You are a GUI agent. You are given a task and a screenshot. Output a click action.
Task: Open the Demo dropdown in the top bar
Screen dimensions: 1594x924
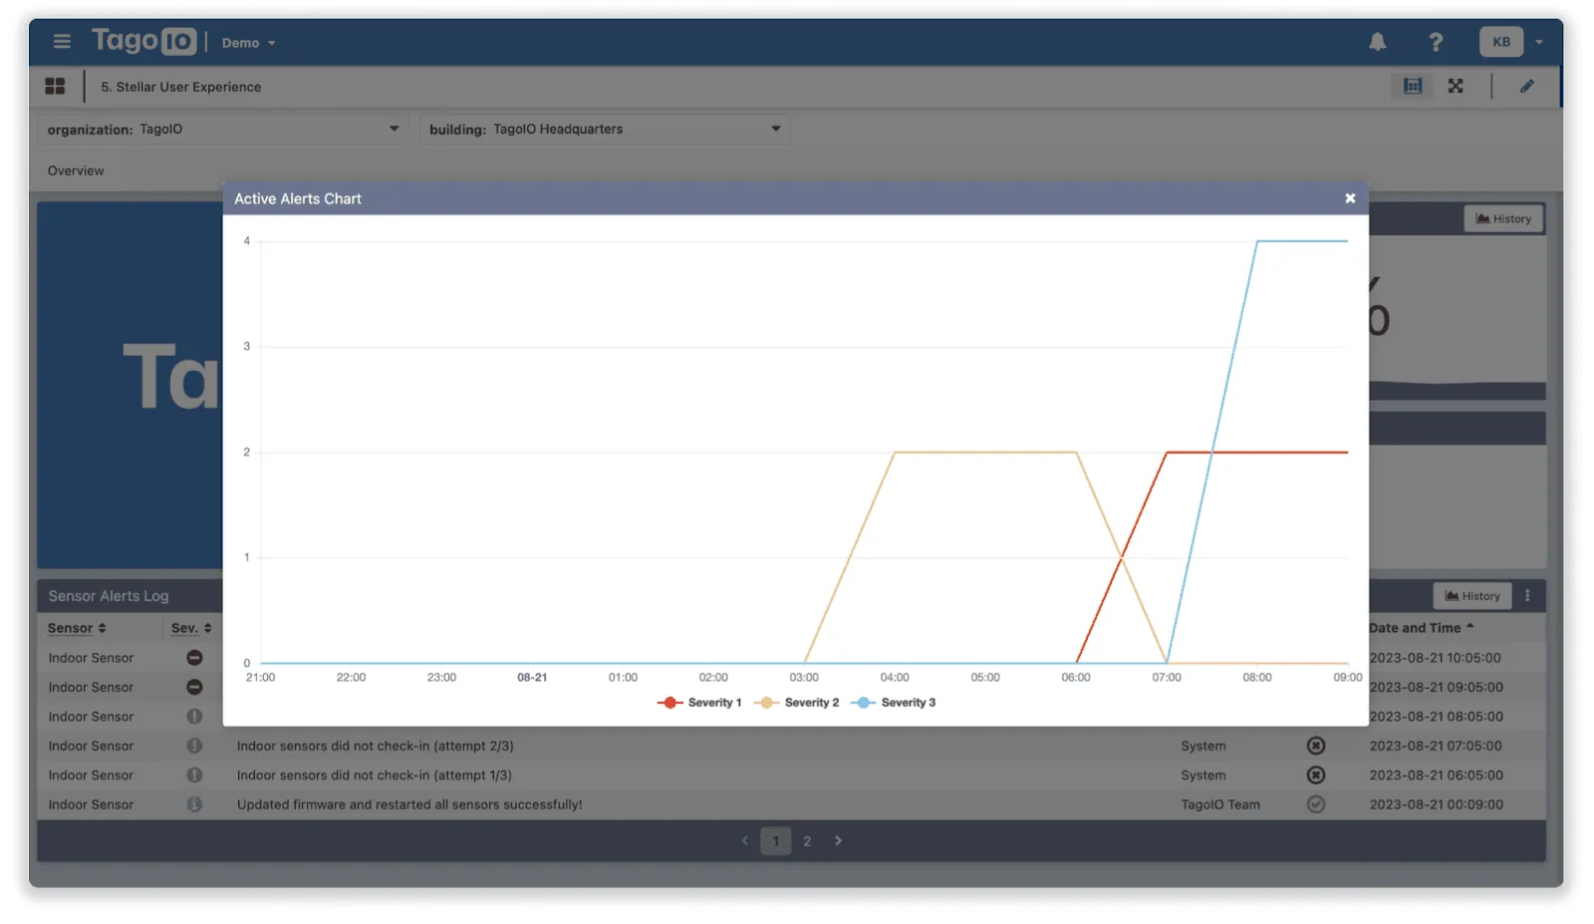click(x=247, y=42)
